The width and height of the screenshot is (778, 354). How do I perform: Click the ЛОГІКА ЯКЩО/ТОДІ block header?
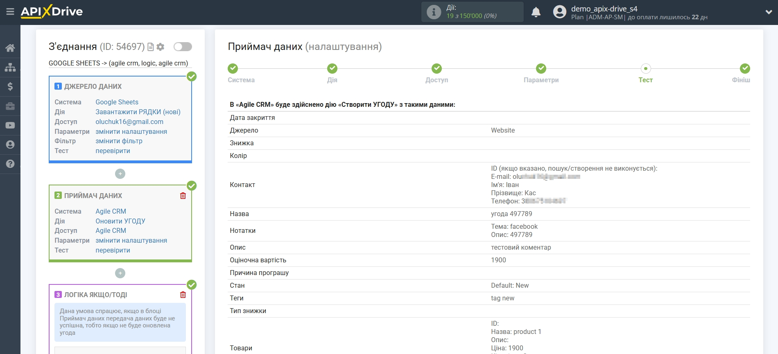95,295
